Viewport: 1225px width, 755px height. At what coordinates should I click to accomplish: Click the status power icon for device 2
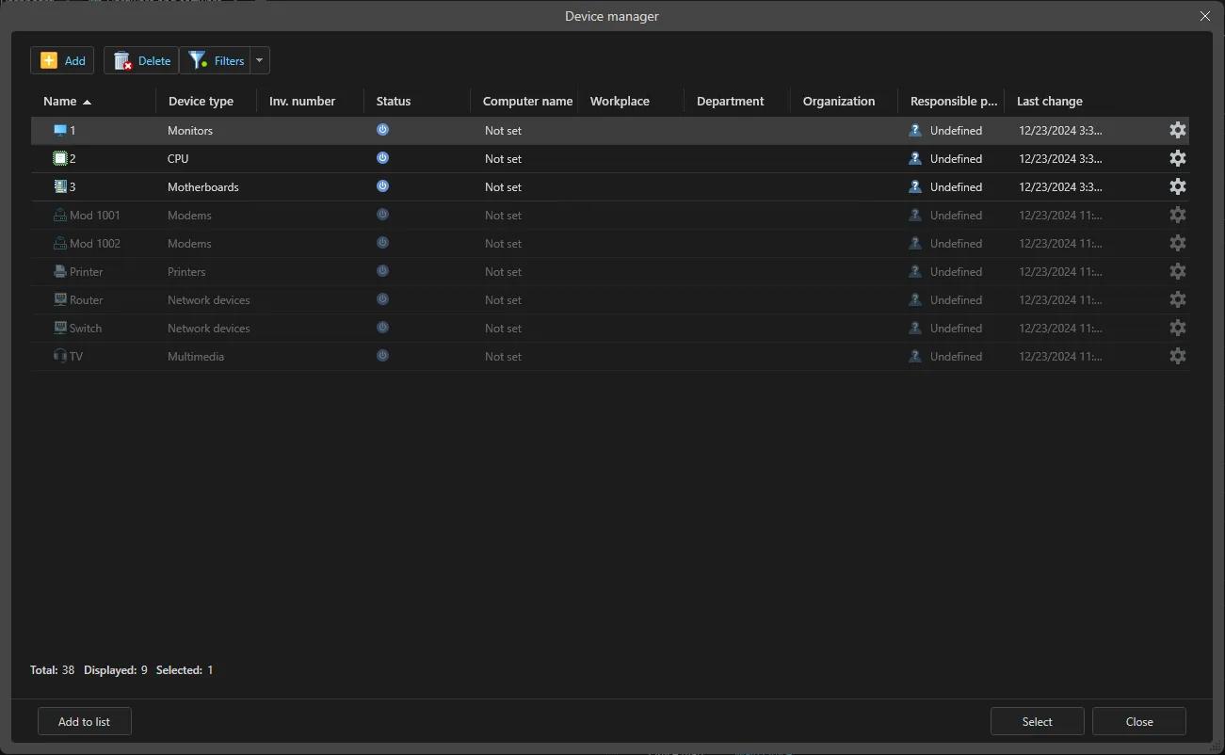tap(382, 158)
